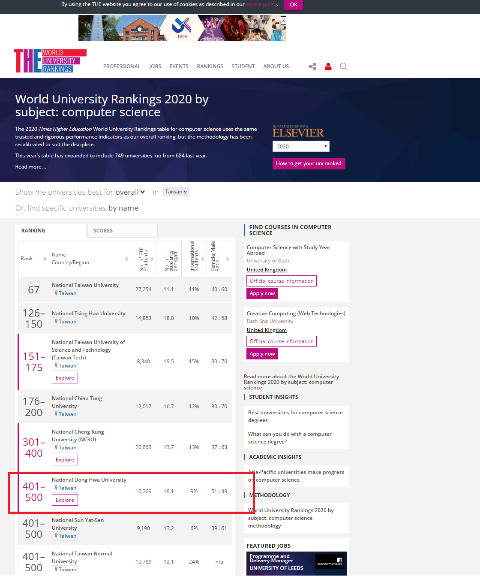Click United Kingdom under University of Bath
480x576 pixels.
pos(267,270)
